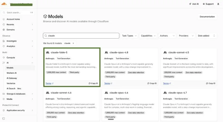Click the Cloudflare logo

coord(4,4)
